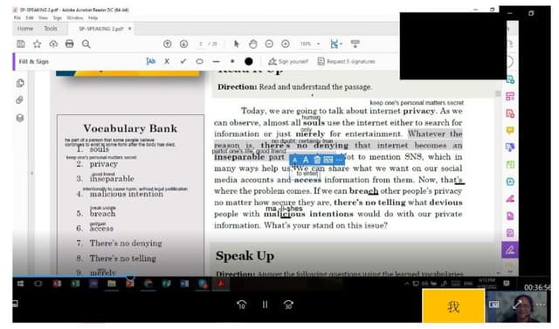Select the Add Text tool in Fill & Sign
This screenshot has width=559, height=329.
[x=151, y=61]
